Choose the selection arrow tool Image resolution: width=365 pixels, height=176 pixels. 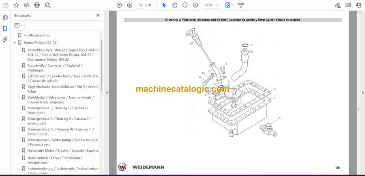click(164, 5)
